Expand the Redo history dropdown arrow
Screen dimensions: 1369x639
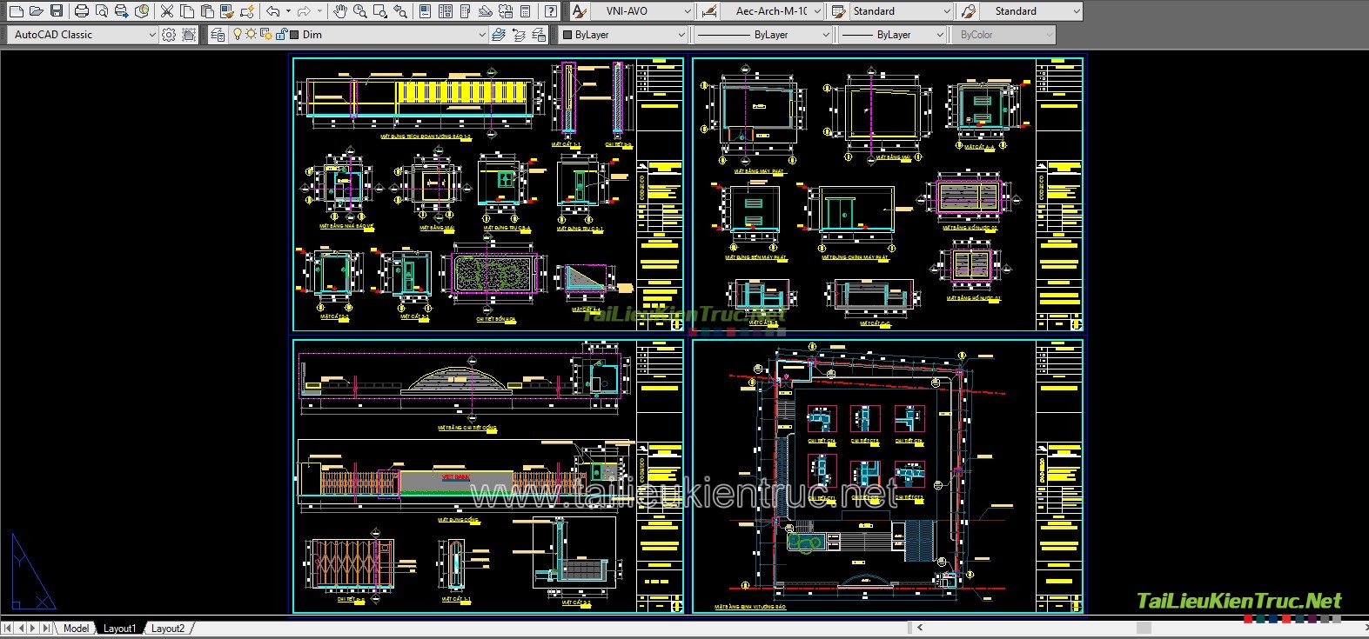click(x=319, y=11)
